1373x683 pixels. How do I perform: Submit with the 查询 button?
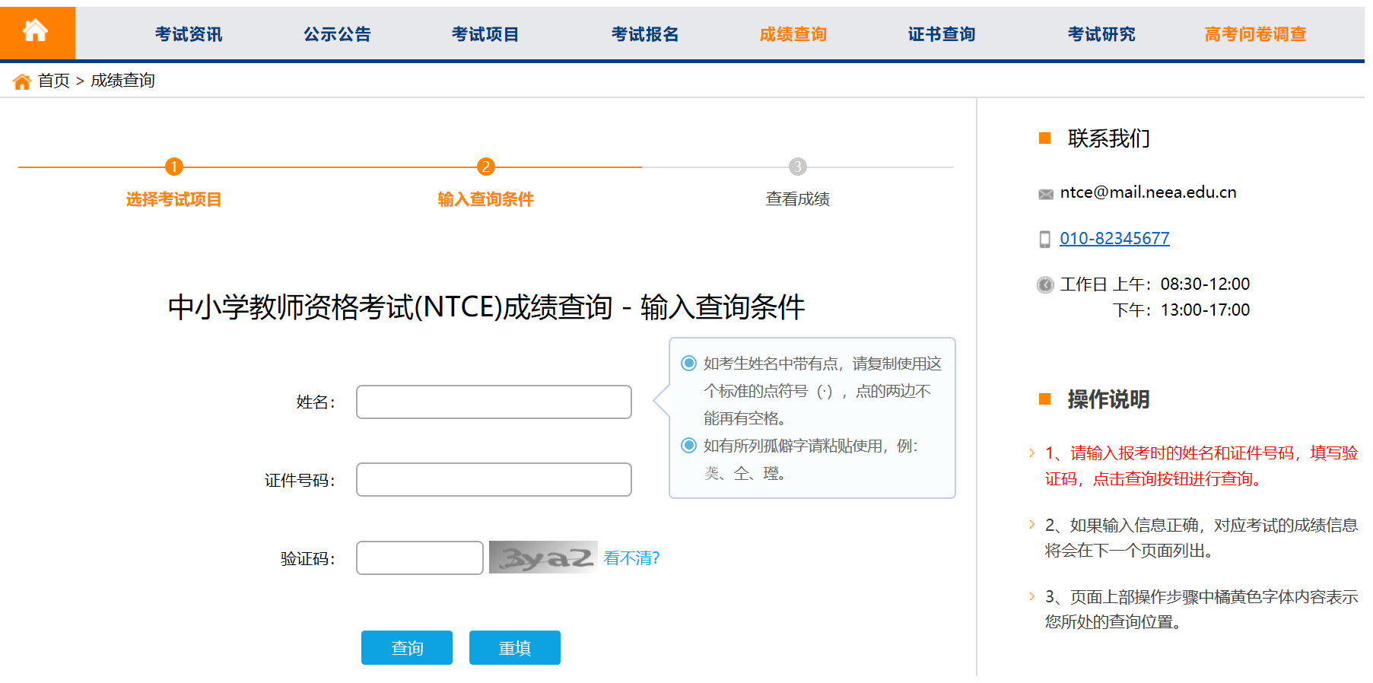pos(407,648)
